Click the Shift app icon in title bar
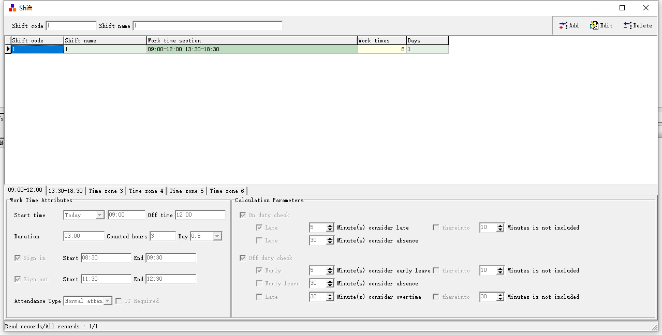The width and height of the screenshot is (662, 335). coord(12,8)
